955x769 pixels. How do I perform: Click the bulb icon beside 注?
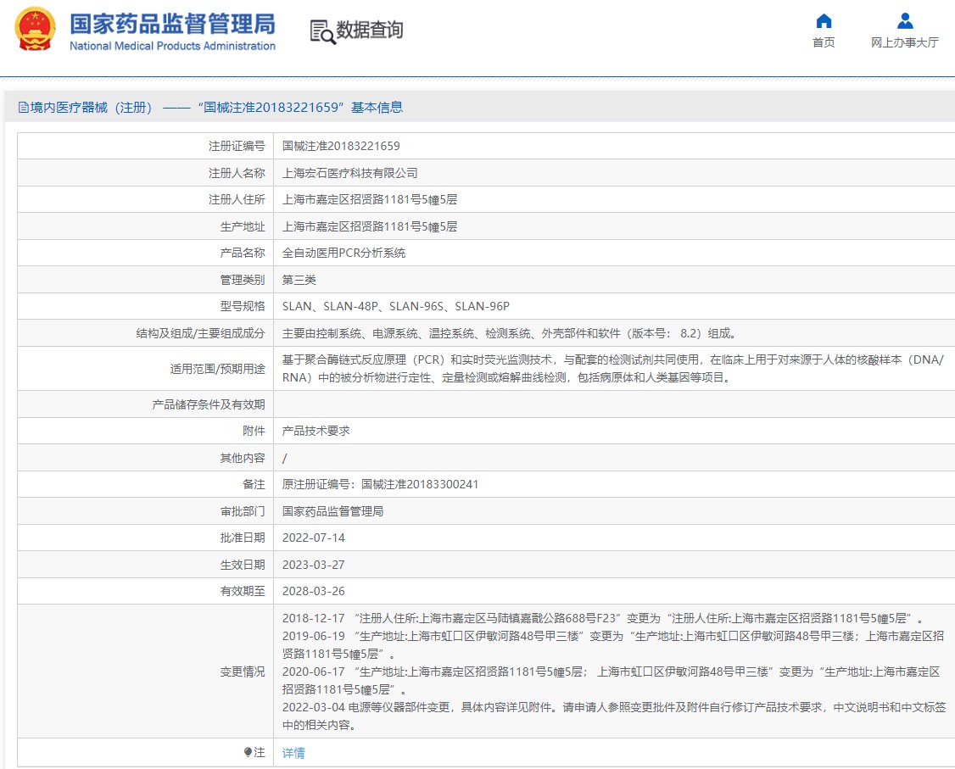pyautogui.click(x=248, y=753)
